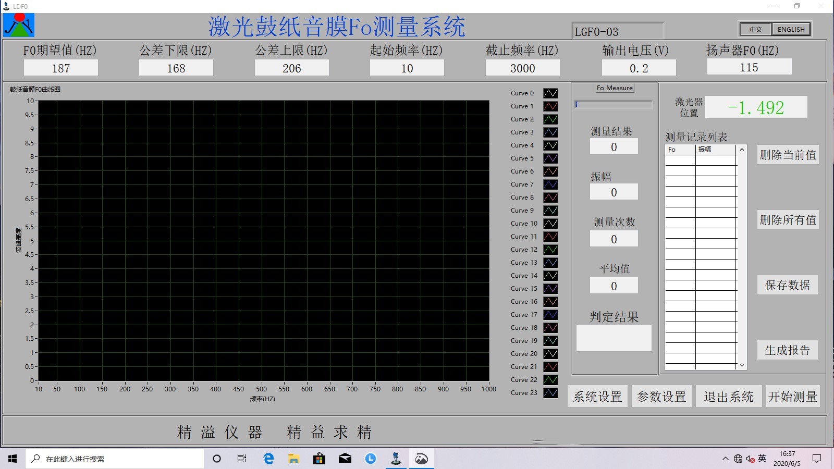The height and width of the screenshot is (469, 834).
Task: Click the Curve 4 legend plot icon
Action: [x=550, y=145]
